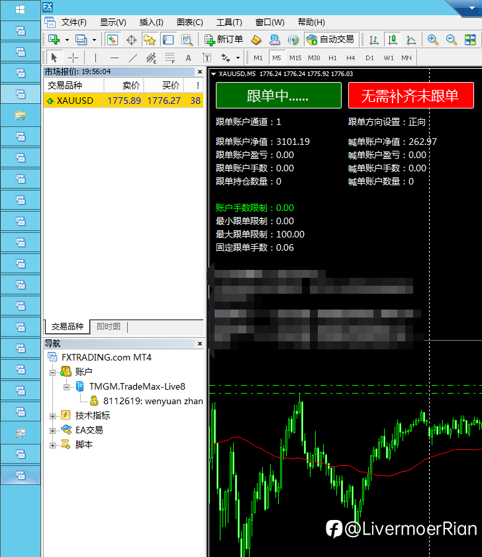Open the 帮助(H) menu
This screenshot has height=557, width=482.
311,22
